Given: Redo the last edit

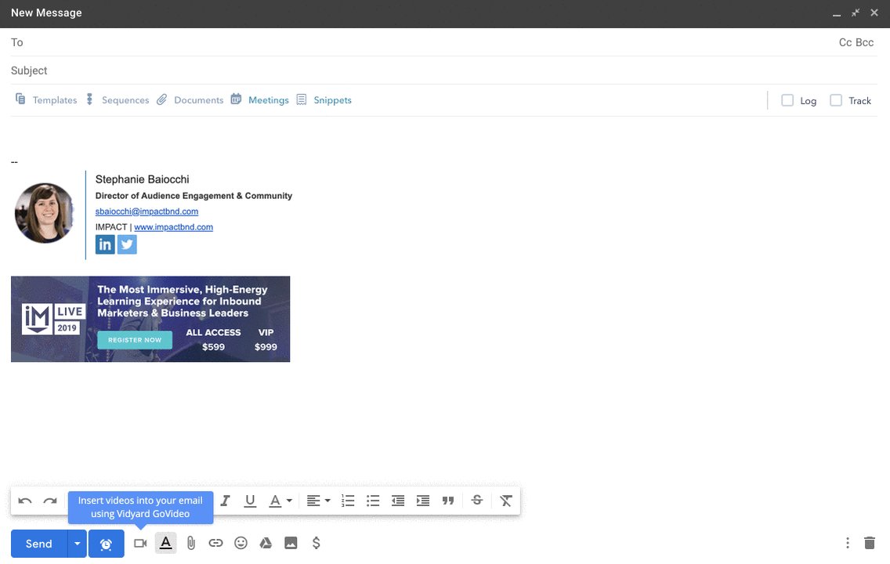Looking at the screenshot, I should tap(50, 501).
